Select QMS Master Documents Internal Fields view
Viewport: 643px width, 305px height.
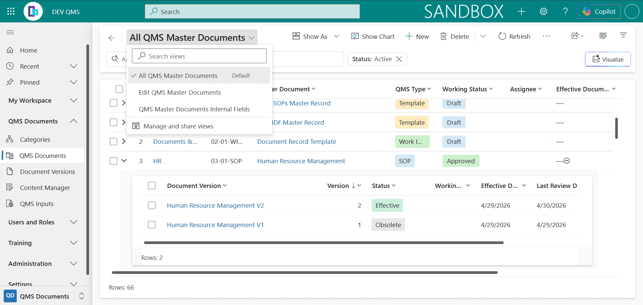(199, 109)
